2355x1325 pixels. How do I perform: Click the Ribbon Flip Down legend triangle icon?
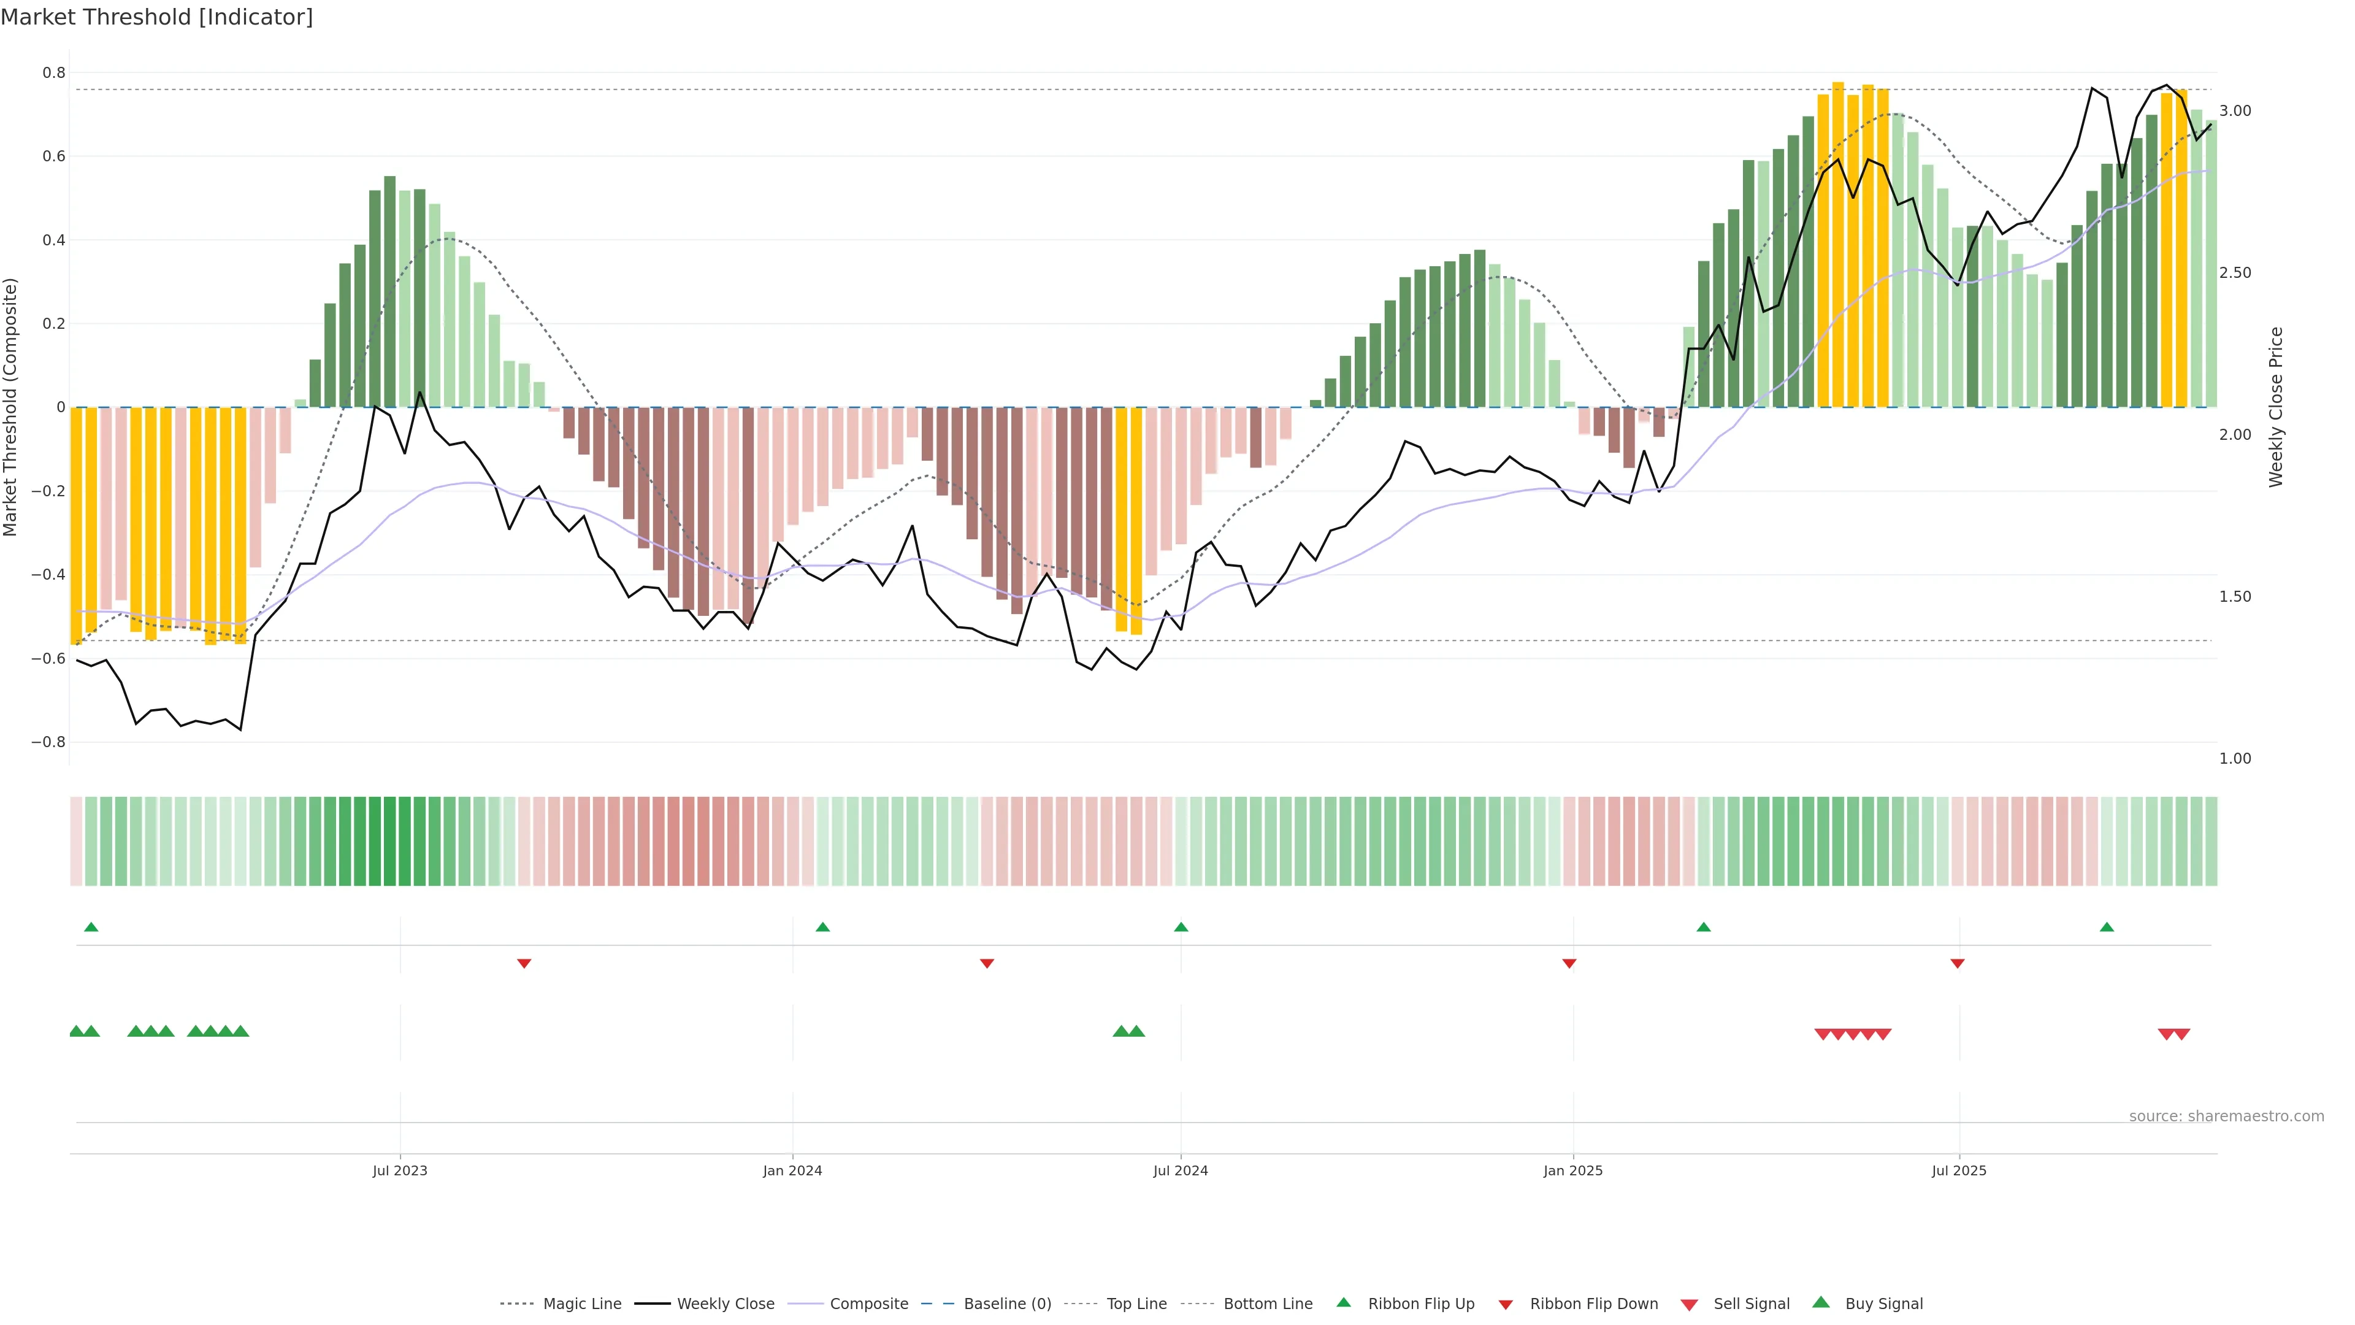point(1506,1305)
